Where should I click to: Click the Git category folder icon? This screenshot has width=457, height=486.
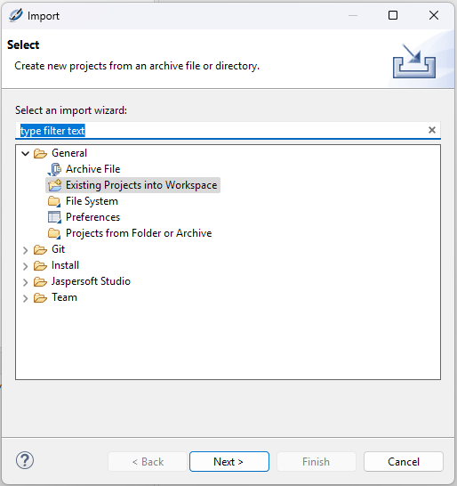click(40, 249)
